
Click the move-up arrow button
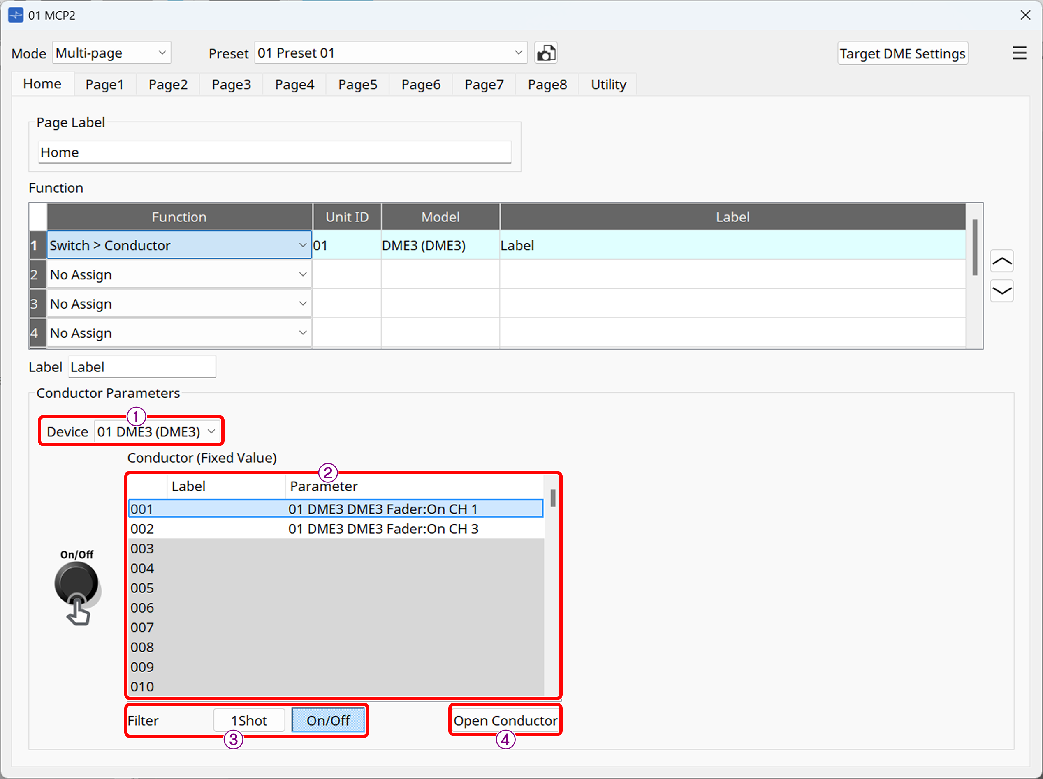(x=1001, y=261)
